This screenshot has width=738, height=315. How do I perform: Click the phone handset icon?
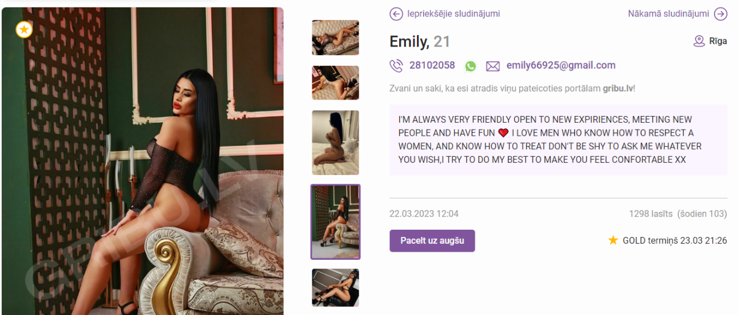pos(396,66)
